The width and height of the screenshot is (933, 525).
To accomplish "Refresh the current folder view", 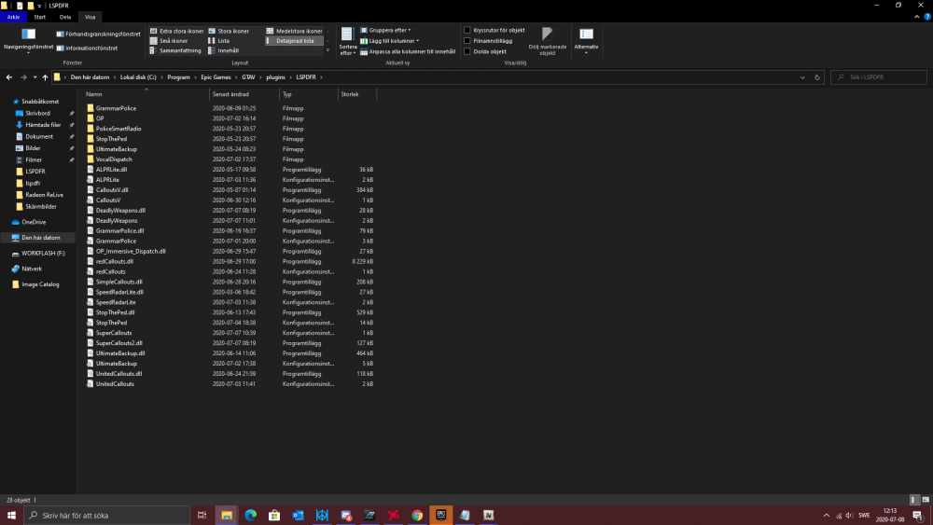I will coord(817,77).
